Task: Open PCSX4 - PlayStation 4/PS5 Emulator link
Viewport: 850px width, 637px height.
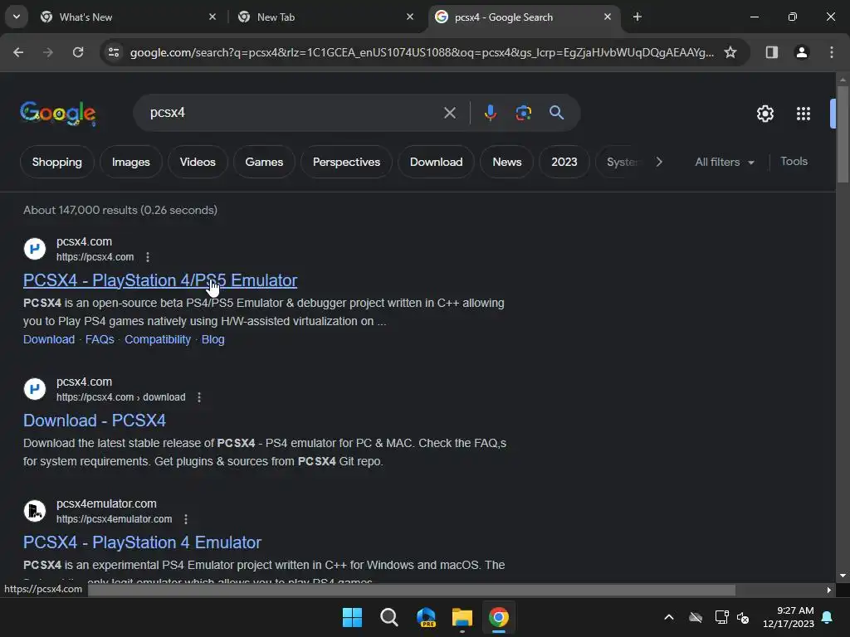Action: [160, 280]
